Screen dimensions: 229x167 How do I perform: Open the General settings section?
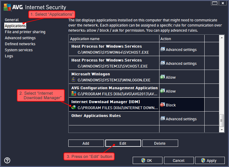click(x=12, y=20)
